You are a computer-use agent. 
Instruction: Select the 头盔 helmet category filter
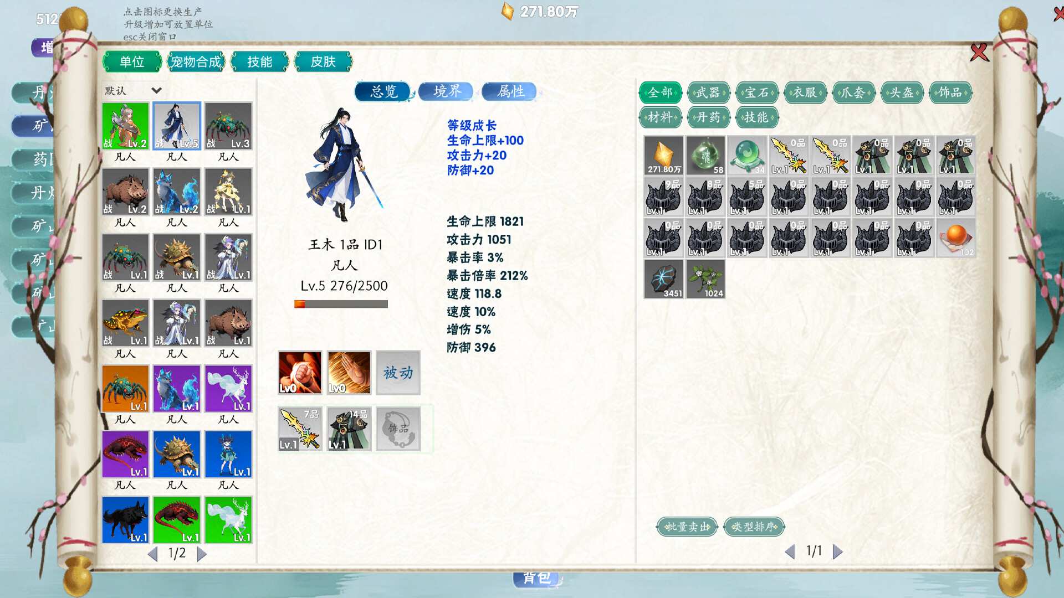coord(903,93)
